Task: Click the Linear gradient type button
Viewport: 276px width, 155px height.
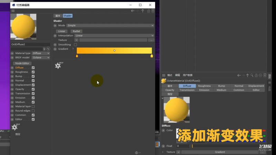Action: pos(62,31)
